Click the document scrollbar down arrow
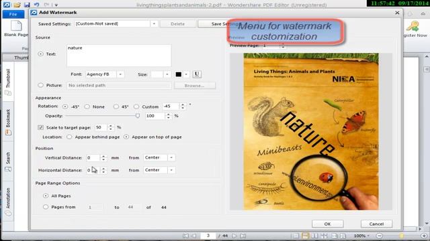 click(427, 224)
